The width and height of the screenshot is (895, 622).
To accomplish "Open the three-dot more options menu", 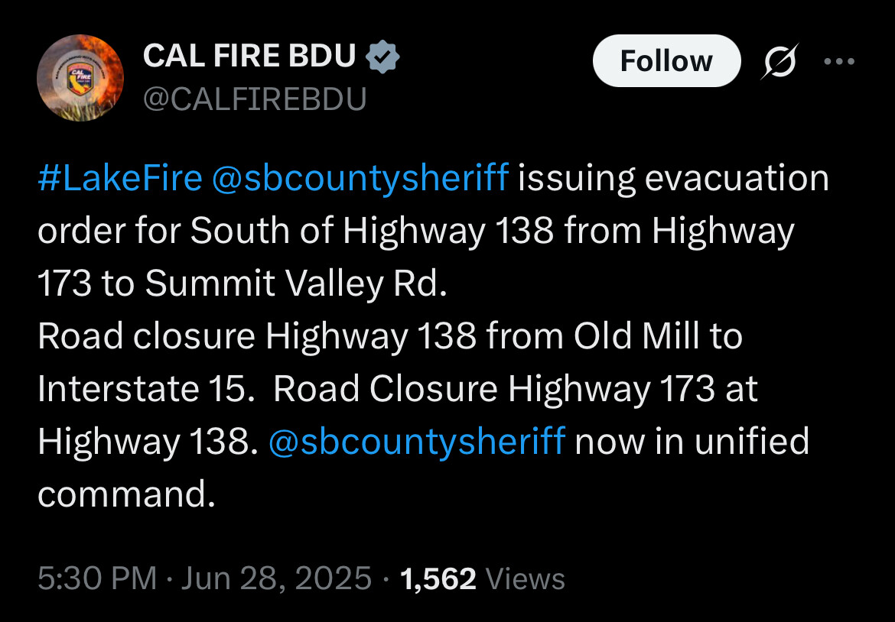I will 839,61.
